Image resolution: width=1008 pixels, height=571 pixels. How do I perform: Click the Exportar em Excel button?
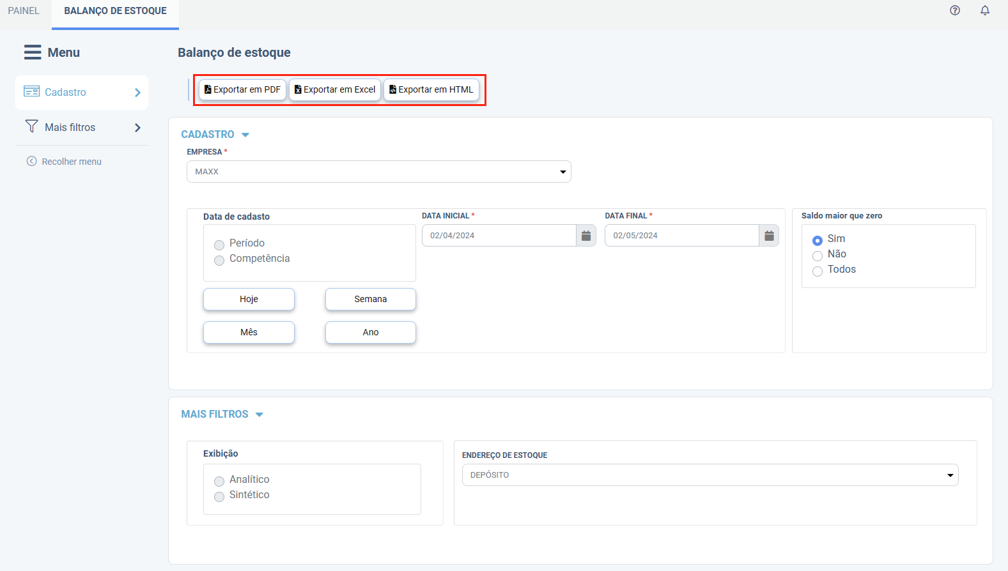[x=335, y=89]
